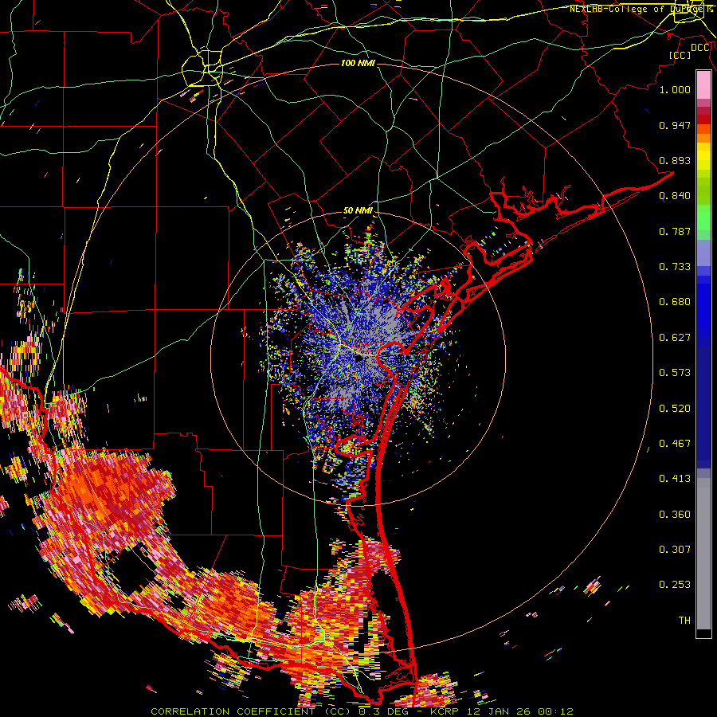This screenshot has height=717, width=717.
Task: Select the 0.733 scale value
Action: (x=675, y=267)
